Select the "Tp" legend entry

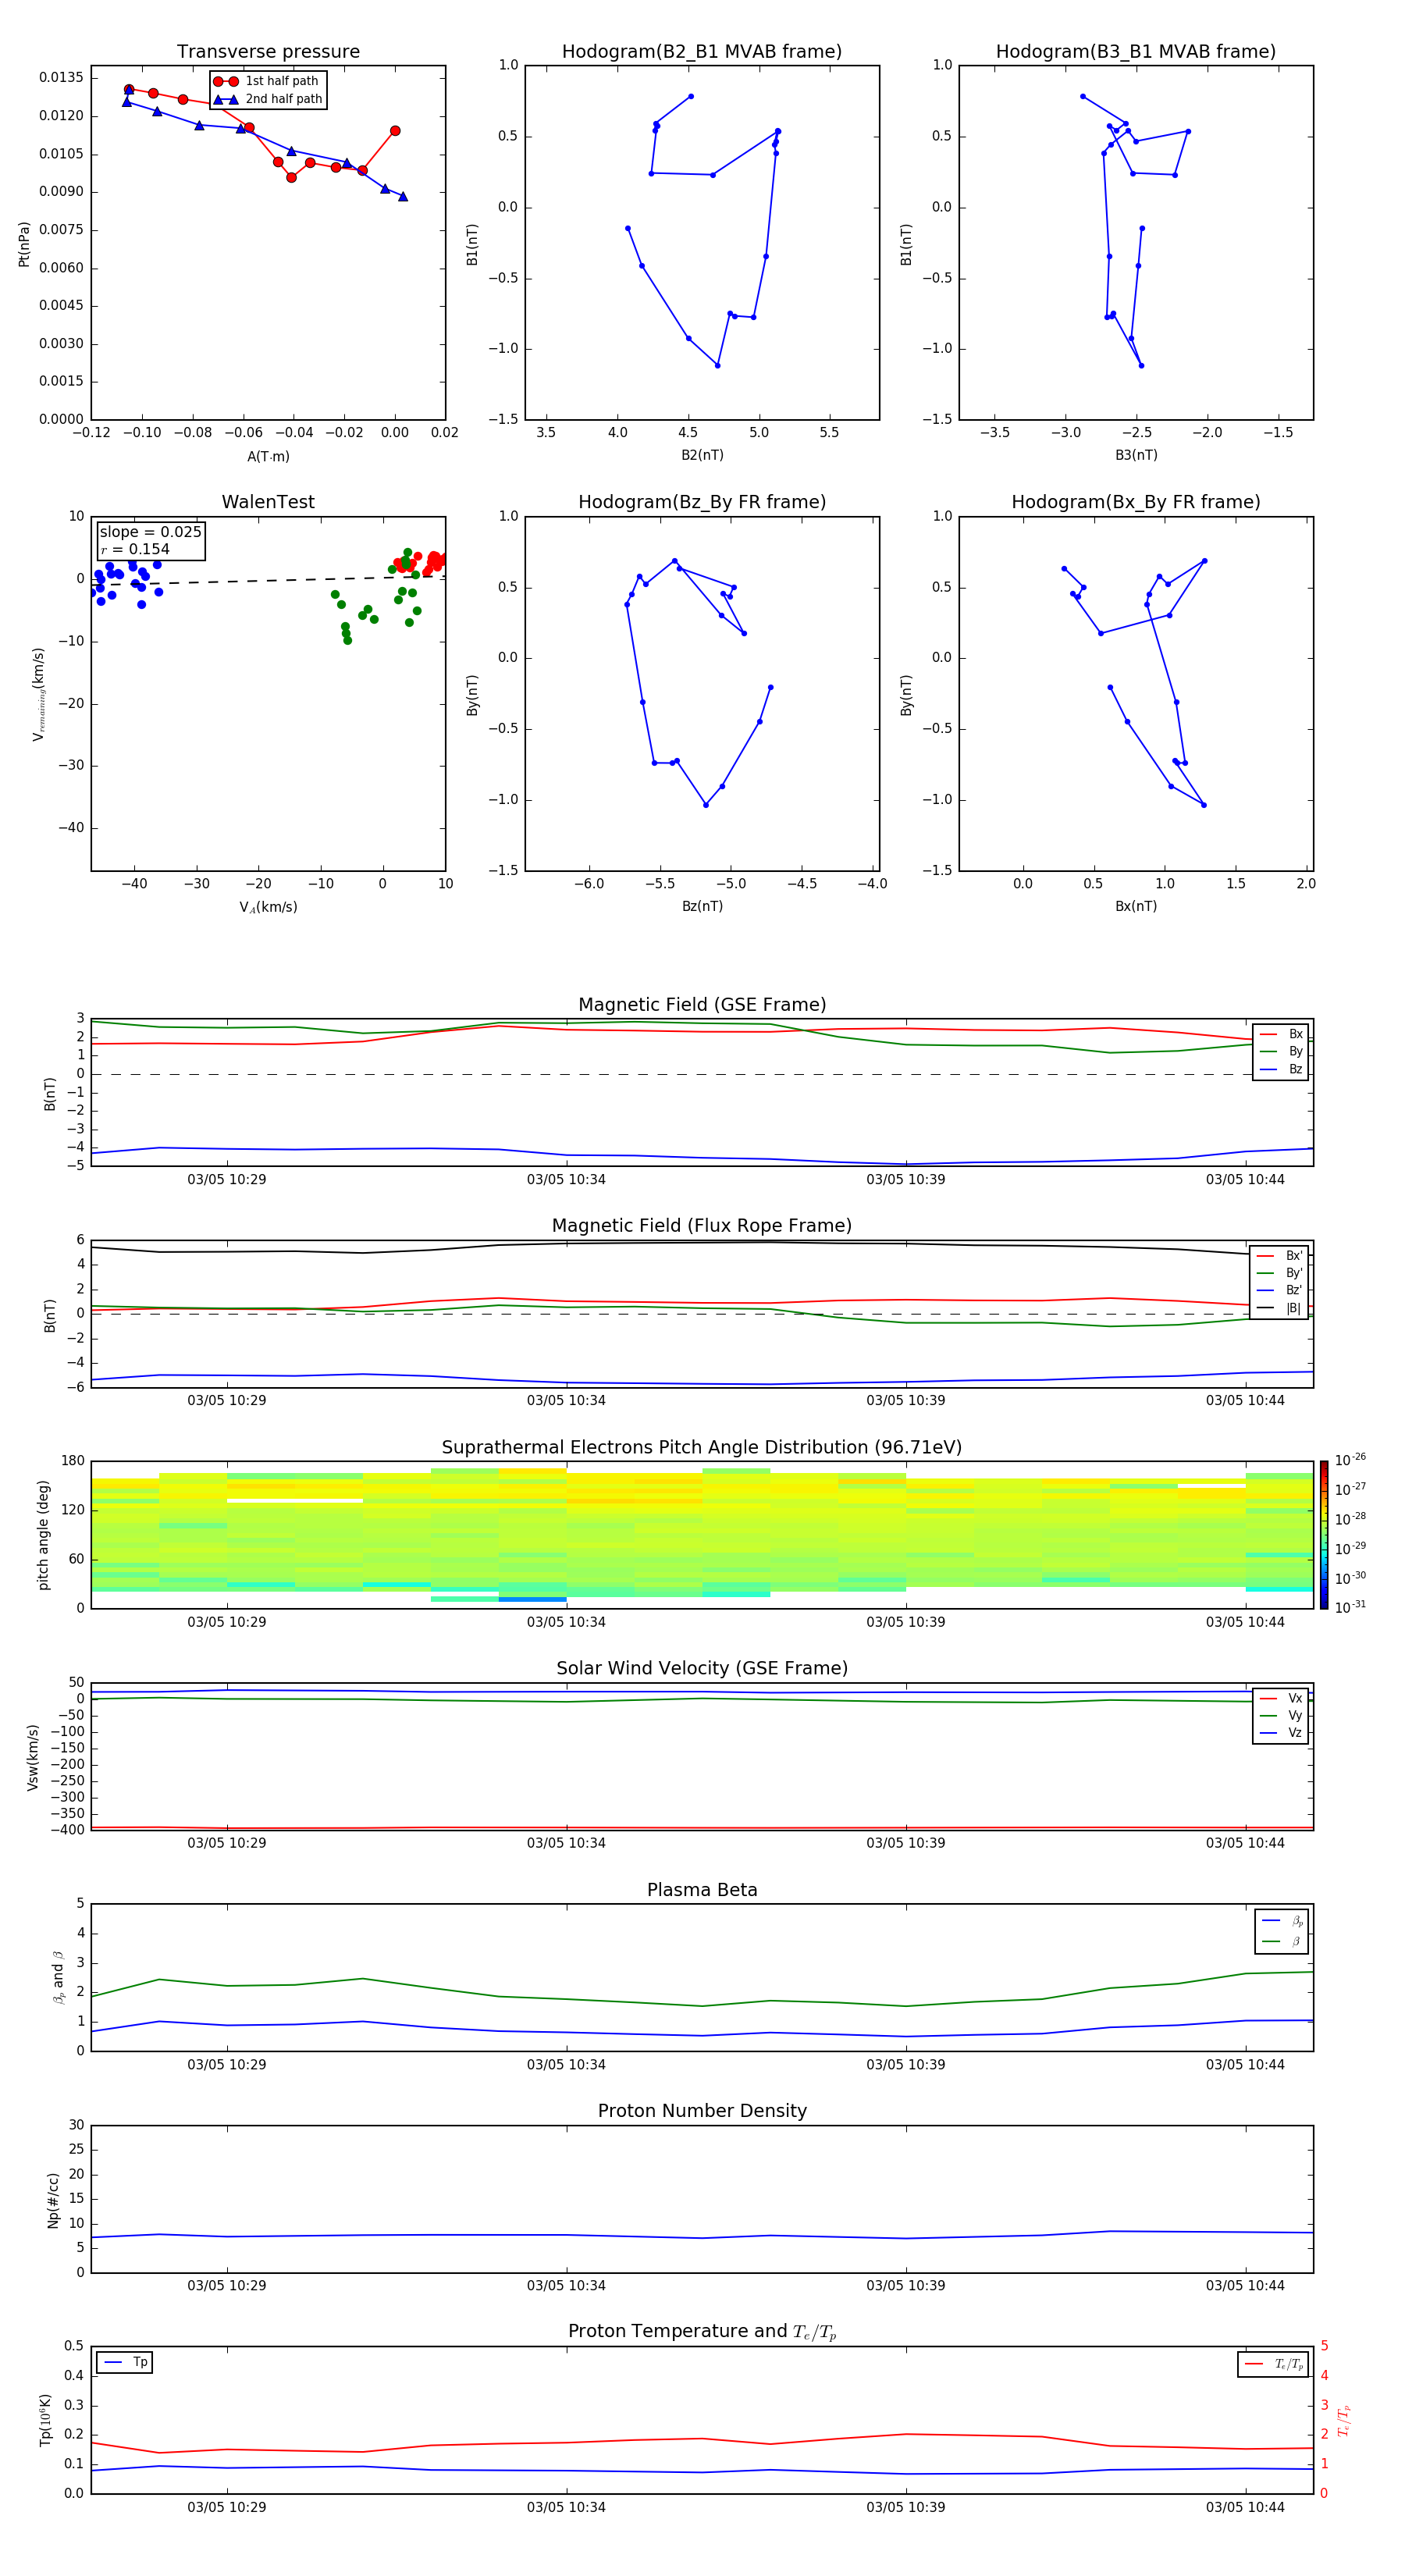pos(125,2362)
